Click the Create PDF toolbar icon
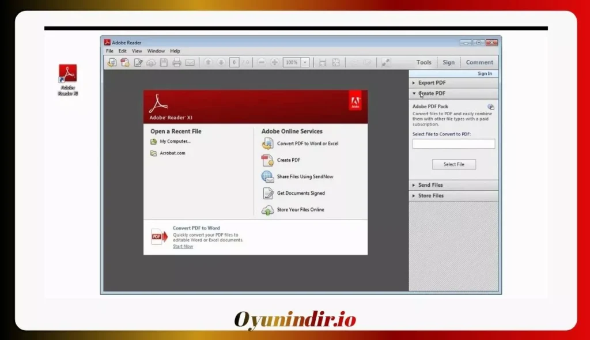Image resolution: width=590 pixels, height=340 pixels. (125, 62)
